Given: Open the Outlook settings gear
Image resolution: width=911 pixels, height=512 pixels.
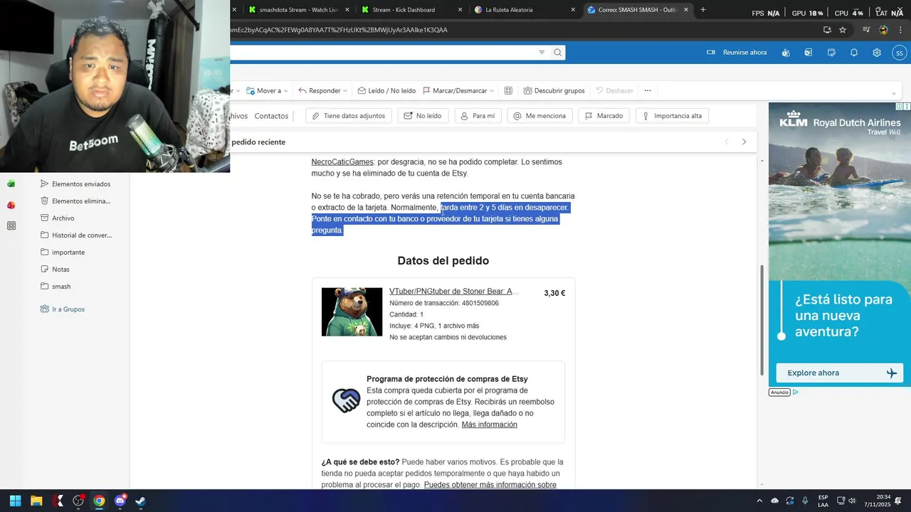Looking at the screenshot, I should click(877, 53).
